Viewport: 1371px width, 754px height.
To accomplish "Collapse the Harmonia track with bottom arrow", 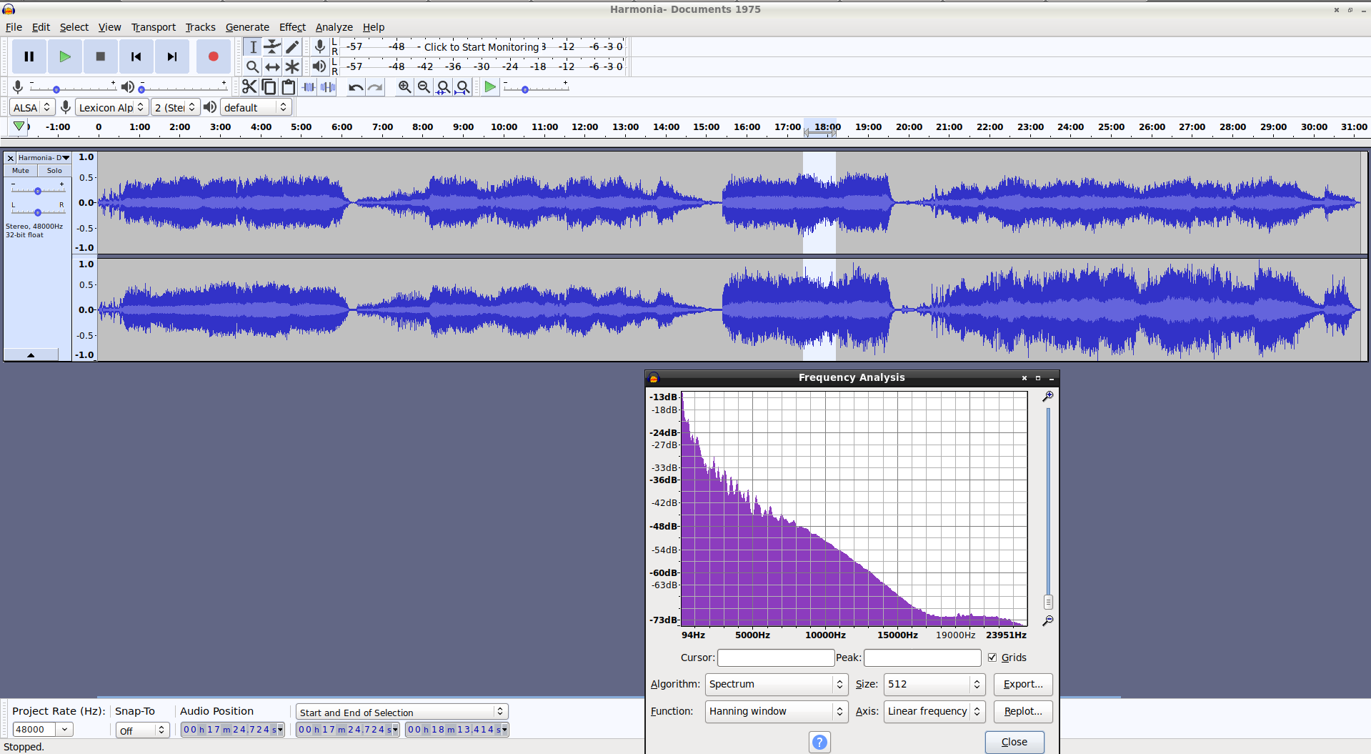I will pos(31,354).
